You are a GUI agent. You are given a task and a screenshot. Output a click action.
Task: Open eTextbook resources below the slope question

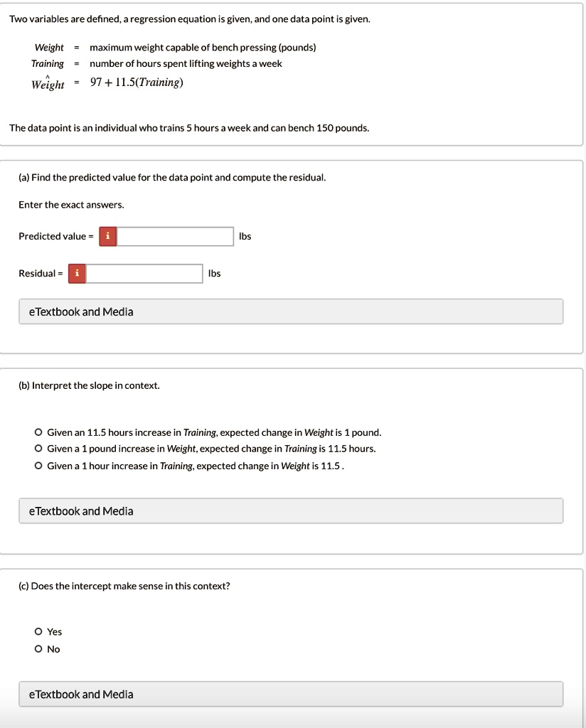tap(290, 510)
